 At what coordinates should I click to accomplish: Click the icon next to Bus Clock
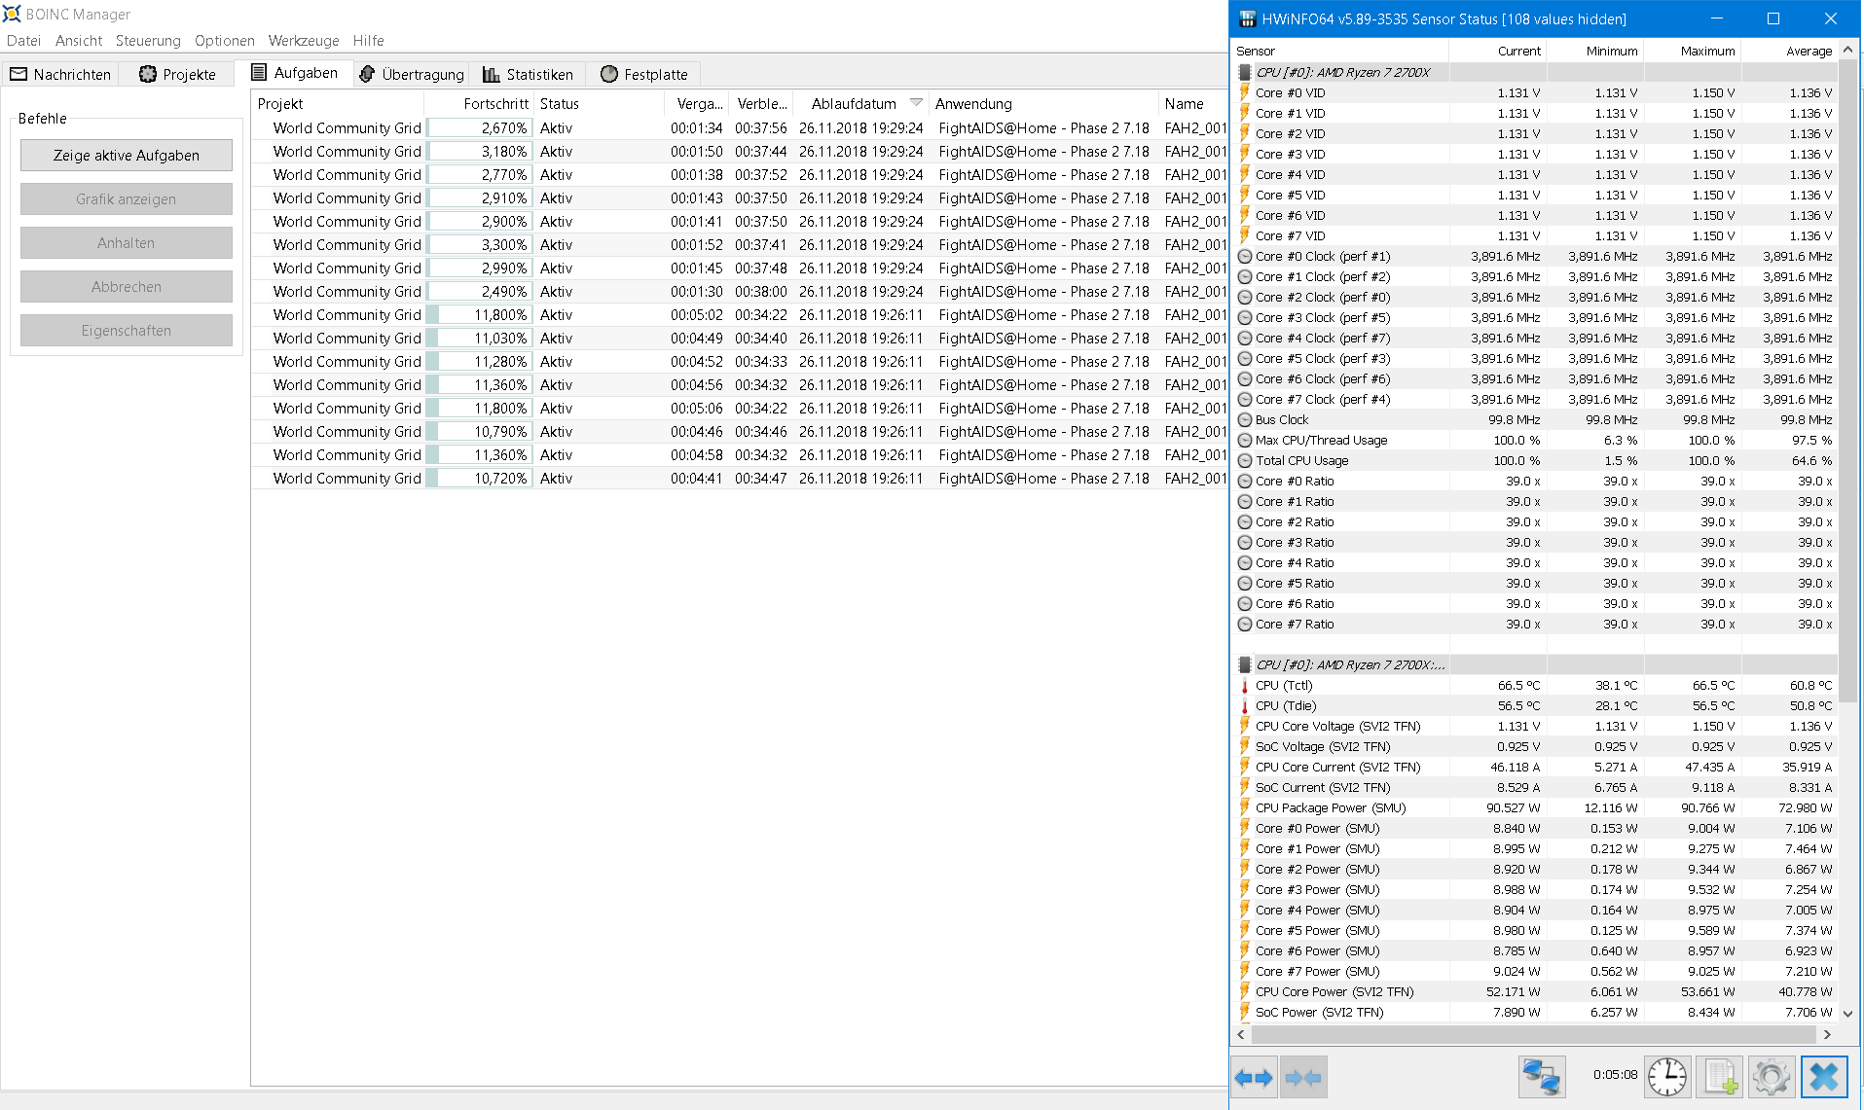1244,420
